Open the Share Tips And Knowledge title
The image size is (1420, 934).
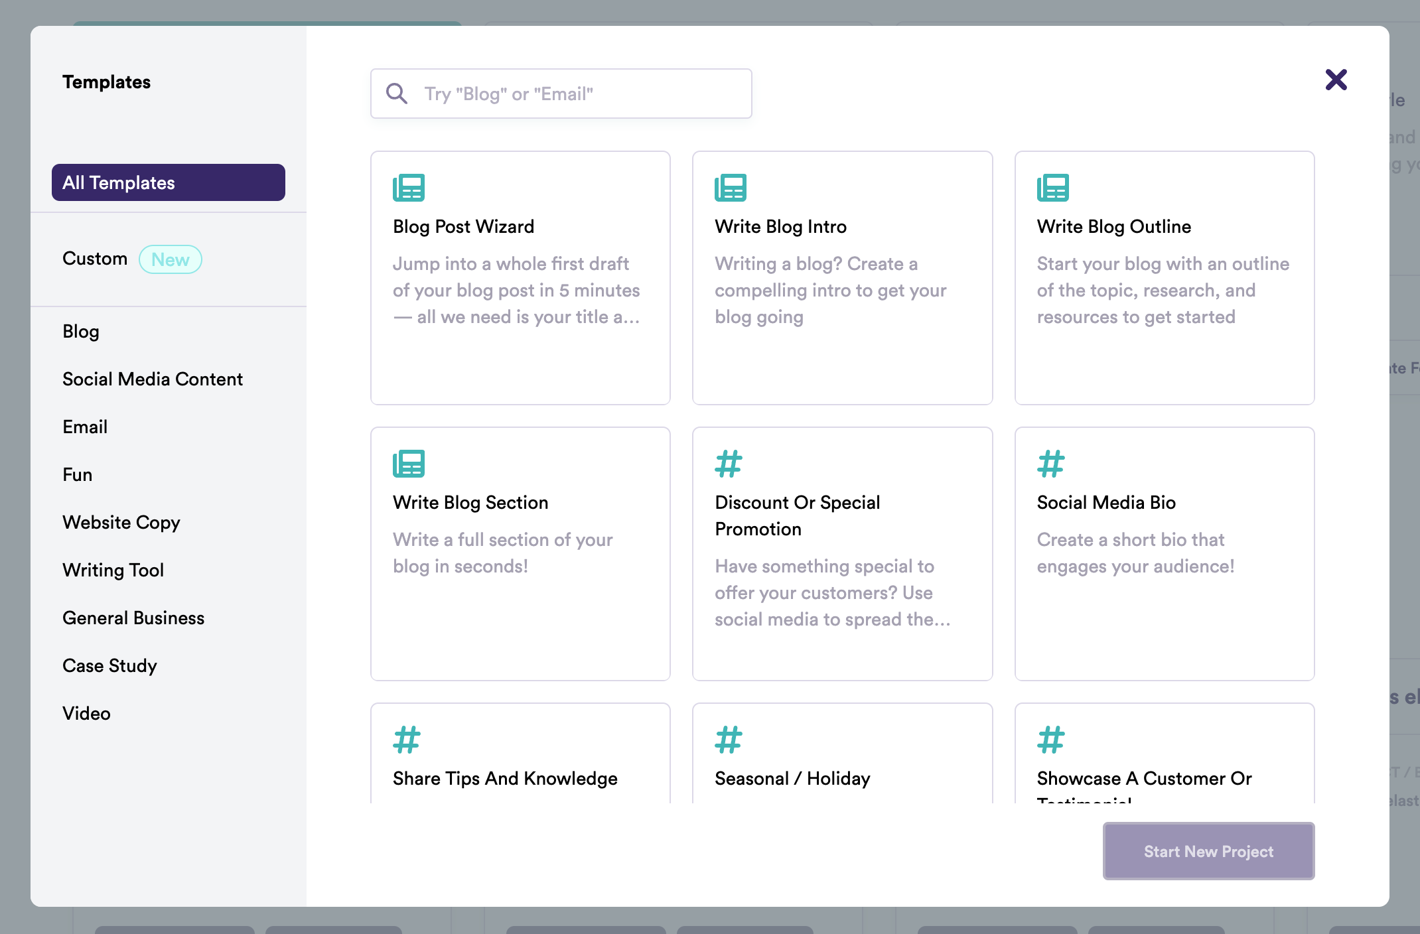point(505,778)
